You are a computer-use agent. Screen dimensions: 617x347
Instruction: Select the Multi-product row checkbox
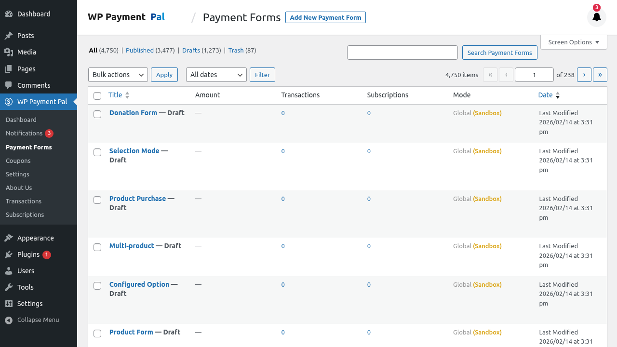pyautogui.click(x=97, y=247)
